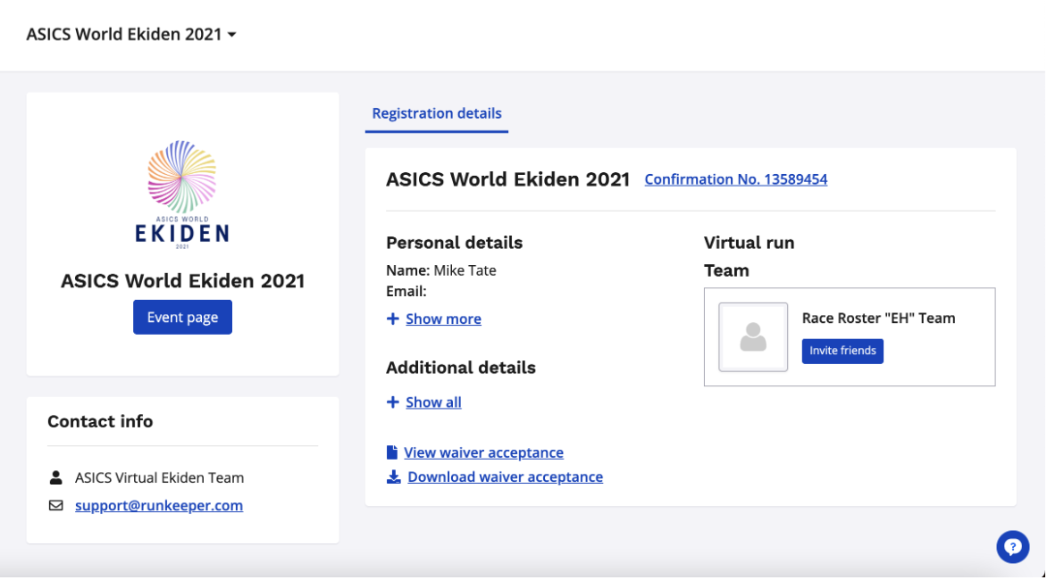This screenshot has height=580, width=1047.
Task: Email support@runkeeper.com via the link
Action: coord(159,506)
